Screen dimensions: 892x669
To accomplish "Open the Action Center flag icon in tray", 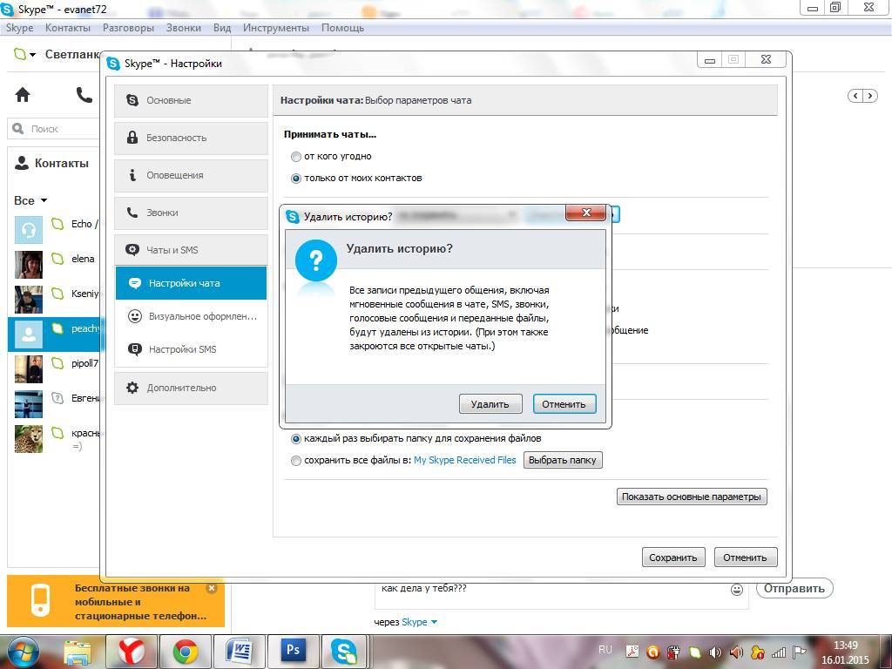I will pos(800,652).
